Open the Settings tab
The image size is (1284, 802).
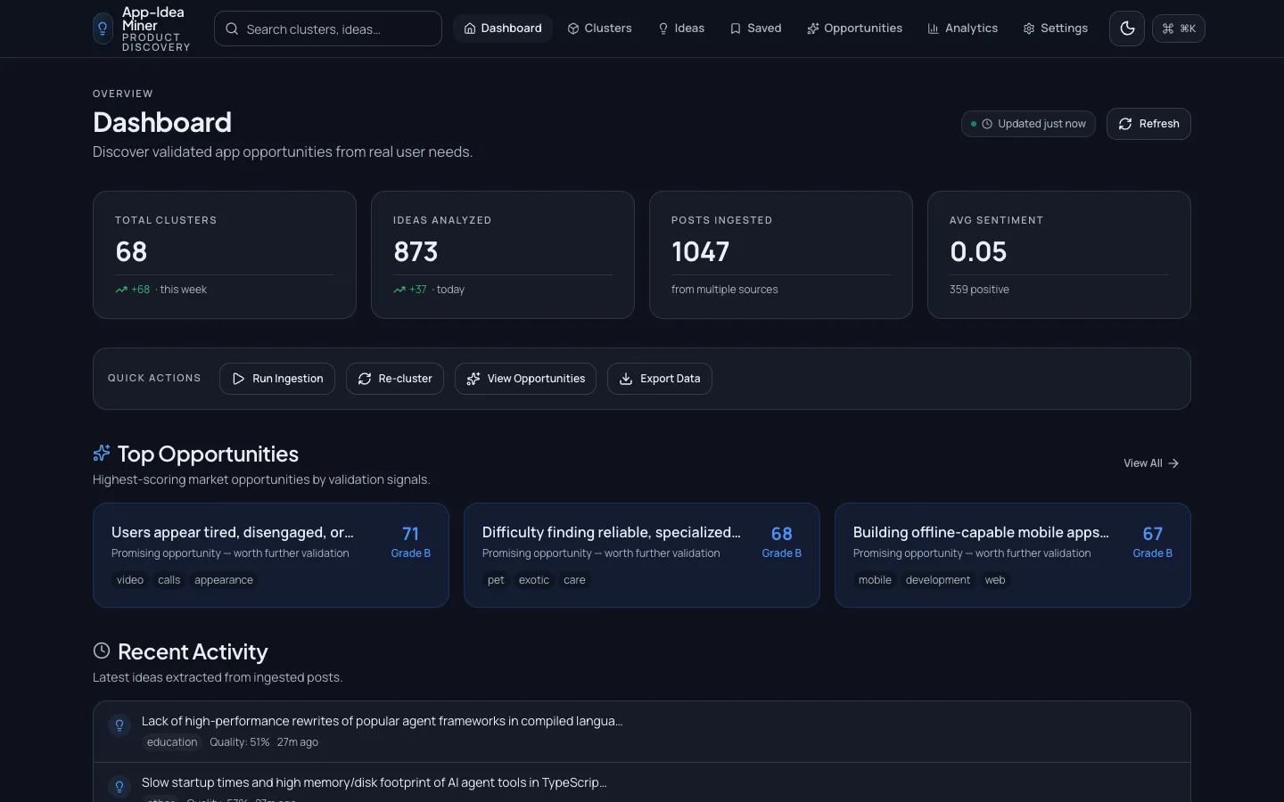(1056, 29)
